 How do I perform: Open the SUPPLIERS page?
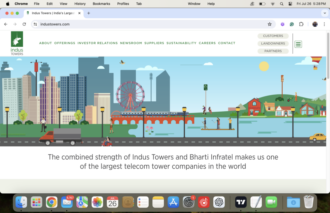154,43
